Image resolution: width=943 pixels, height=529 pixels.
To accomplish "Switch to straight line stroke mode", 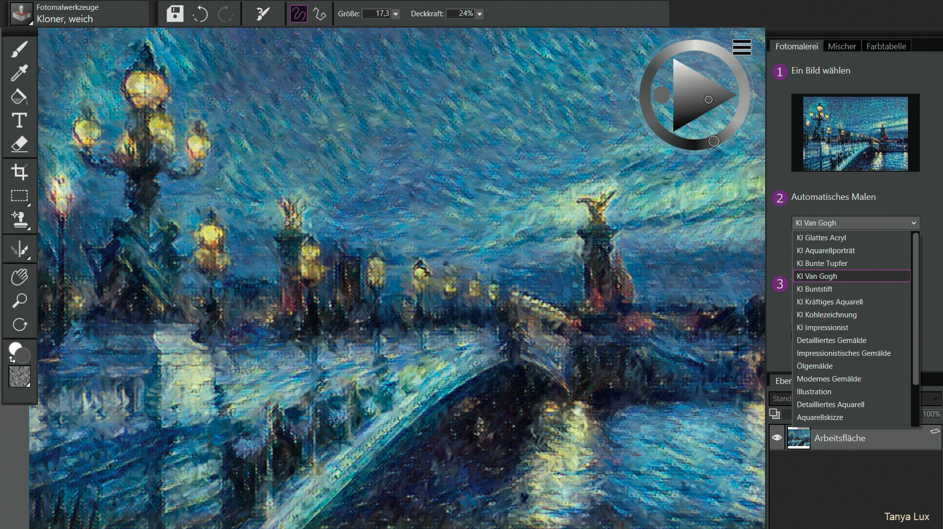I will point(320,14).
